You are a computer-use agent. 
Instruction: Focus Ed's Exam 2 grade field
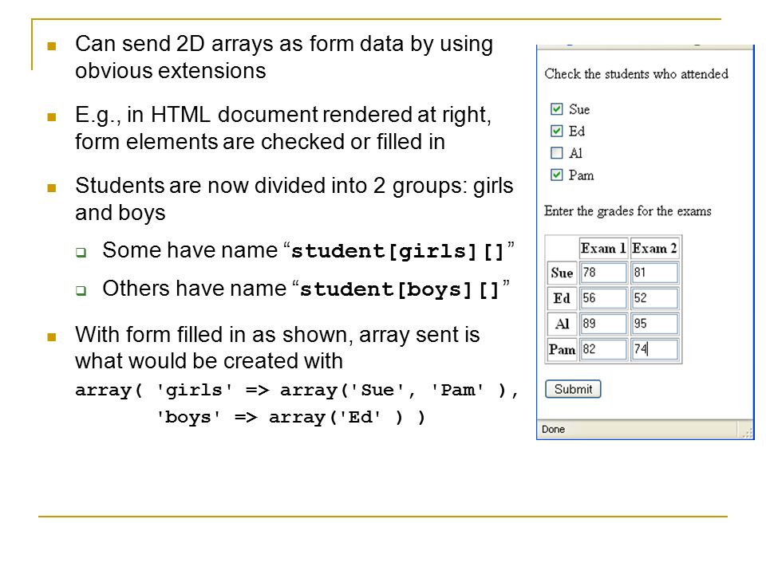pyautogui.click(x=654, y=298)
